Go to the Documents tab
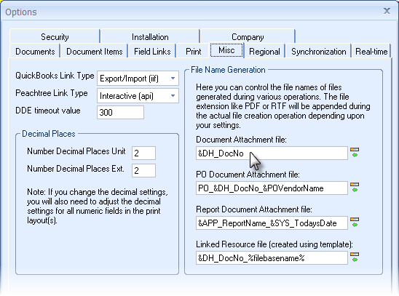This screenshot has height=296, width=399. [35, 52]
